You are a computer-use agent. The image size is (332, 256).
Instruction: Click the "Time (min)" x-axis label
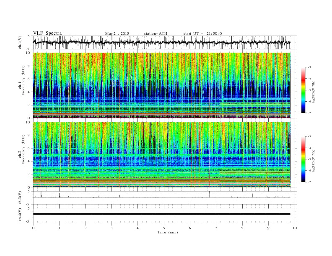click(168, 232)
